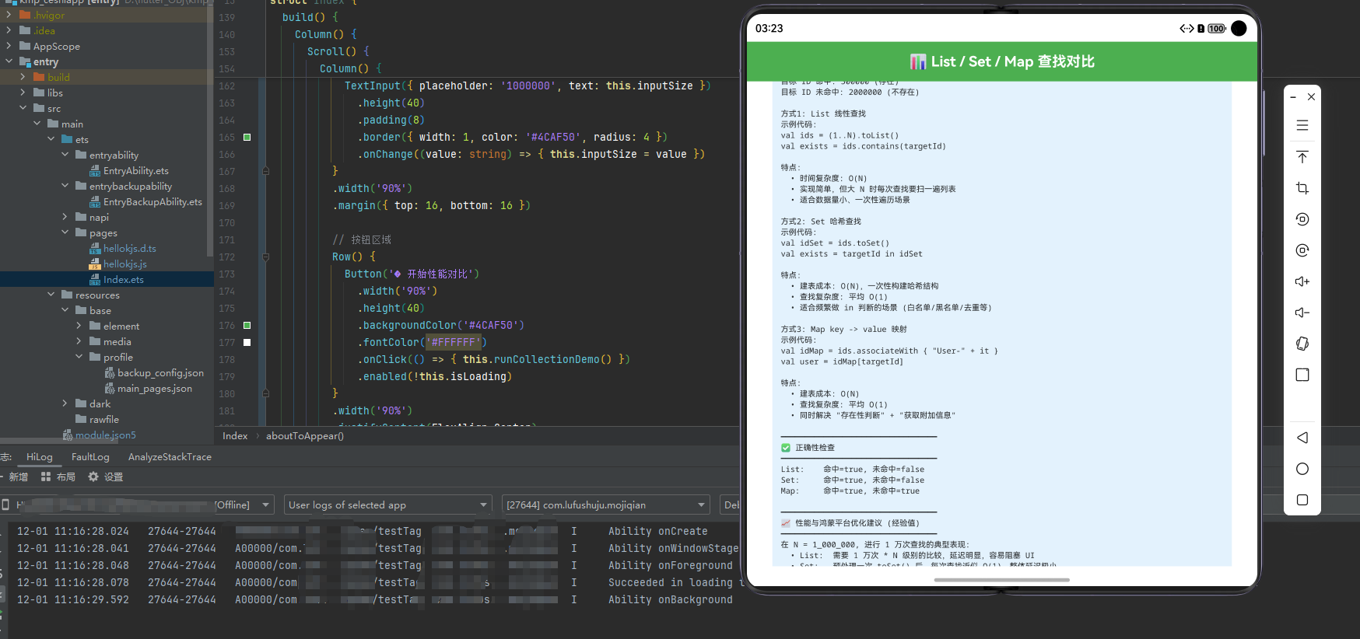Click green color swatch at line 165
The width and height of the screenshot is (1360, 639).
coord(247,137)
